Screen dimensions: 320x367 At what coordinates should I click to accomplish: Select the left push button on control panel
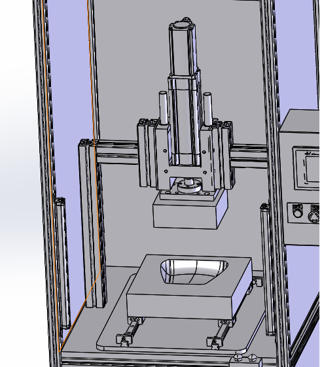pyautogui.click(x=298, y=211)
